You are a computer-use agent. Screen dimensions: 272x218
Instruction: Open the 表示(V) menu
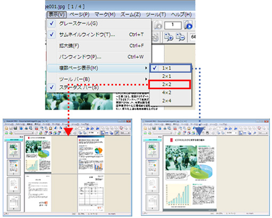pos(57,14)
